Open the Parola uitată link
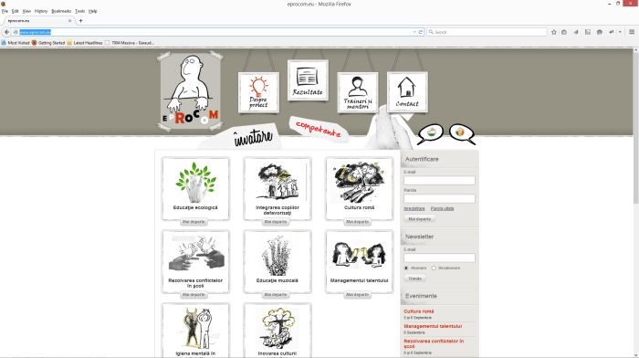639x358 pixels. pos(442,208)
